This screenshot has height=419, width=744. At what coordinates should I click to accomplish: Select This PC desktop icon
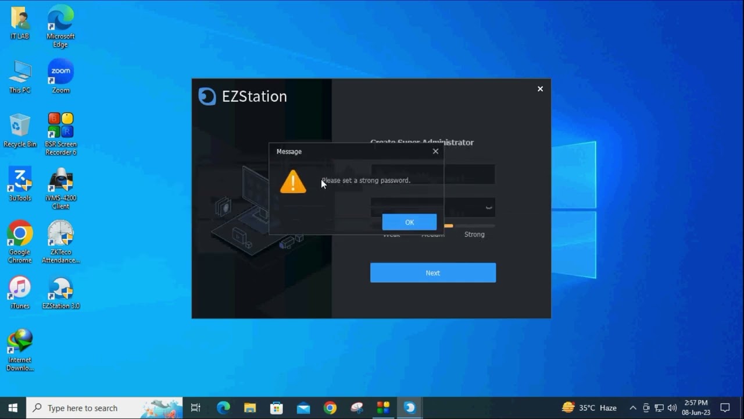(x=20, y=77)
